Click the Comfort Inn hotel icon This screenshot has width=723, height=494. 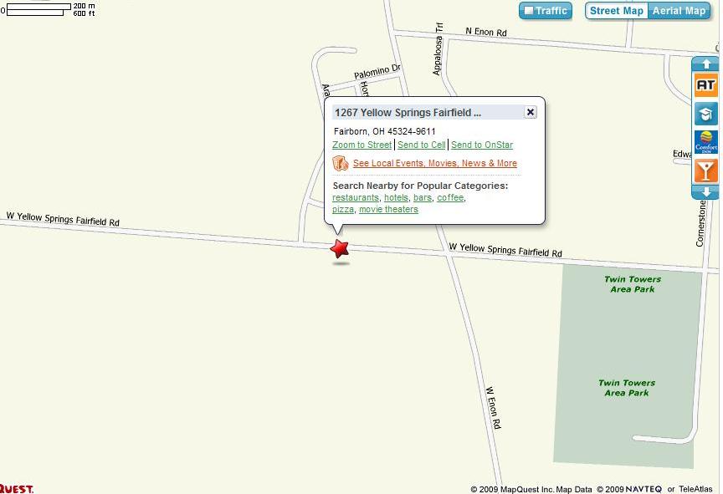706,142
